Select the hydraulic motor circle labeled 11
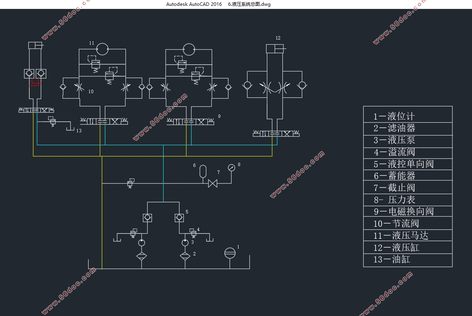 pos(103,49)
